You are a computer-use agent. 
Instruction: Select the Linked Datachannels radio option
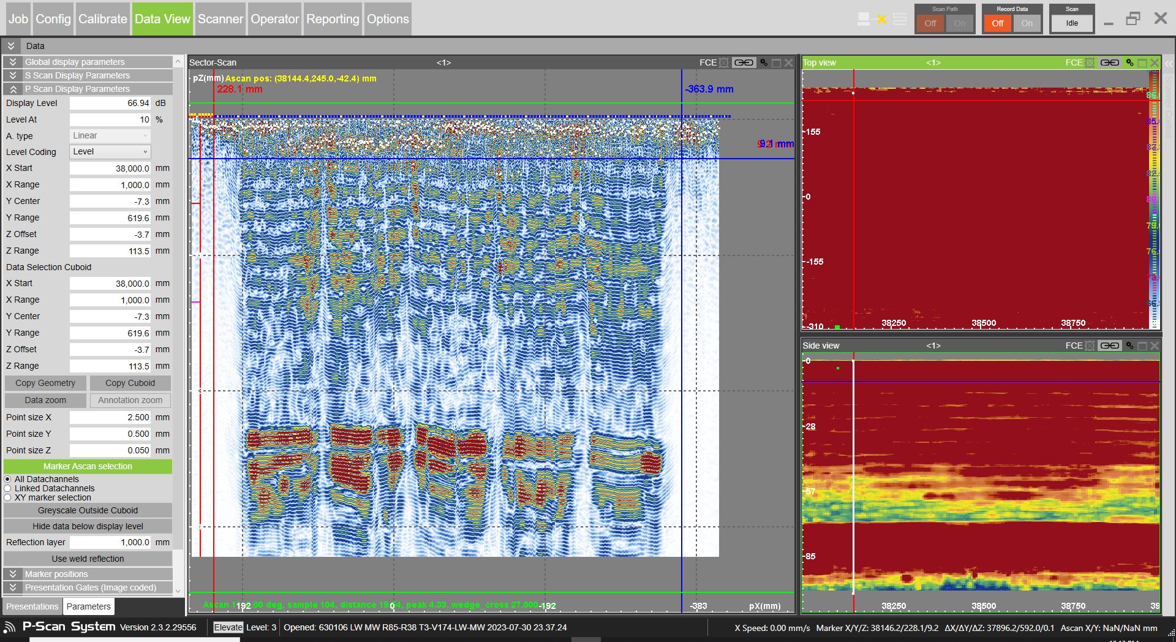[8, 488]
